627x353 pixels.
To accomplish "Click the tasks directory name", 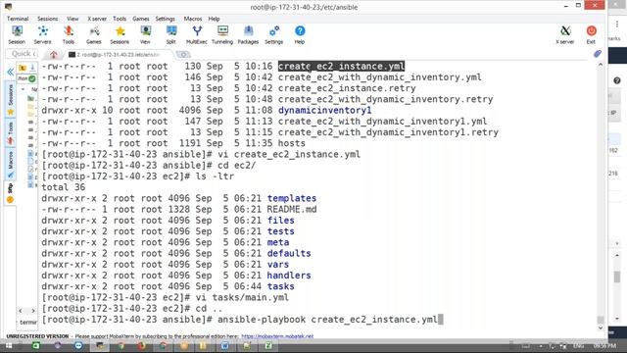I will tap(281, 286).
